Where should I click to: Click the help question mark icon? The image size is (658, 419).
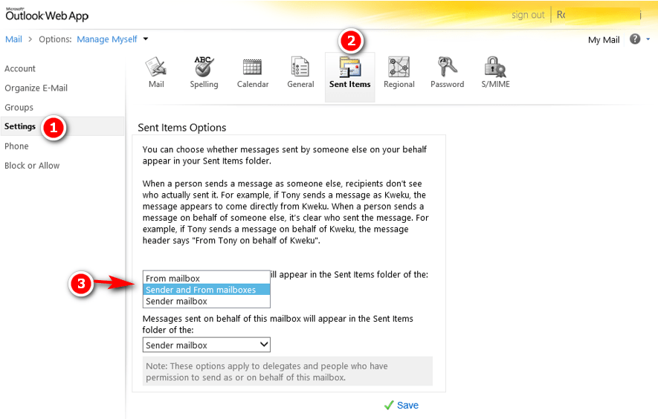click(635, 39)
